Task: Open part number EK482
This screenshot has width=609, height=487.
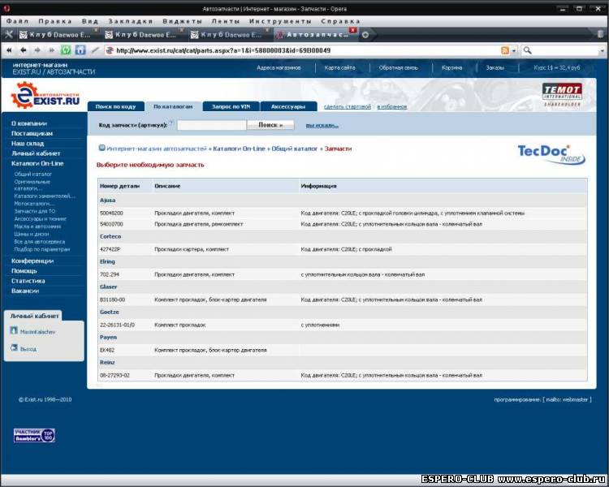Action: pyautogui.click(x=107, y=350)
